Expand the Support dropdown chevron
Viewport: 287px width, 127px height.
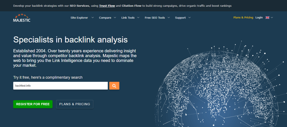click(x=190, y=18)
